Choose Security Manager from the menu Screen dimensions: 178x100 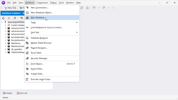pyautogui.click(x=52, y=58)
